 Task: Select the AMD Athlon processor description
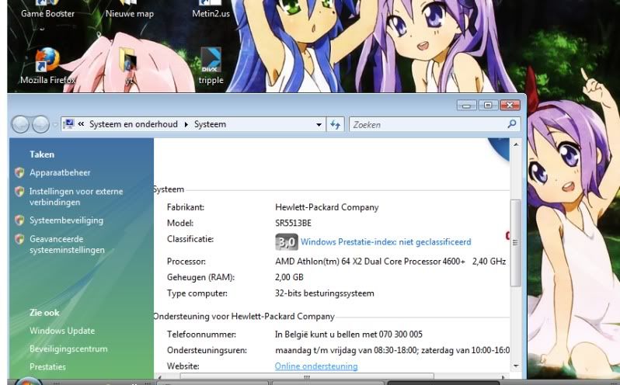coord(390,262)
